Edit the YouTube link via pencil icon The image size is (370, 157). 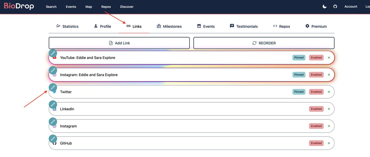53,53
